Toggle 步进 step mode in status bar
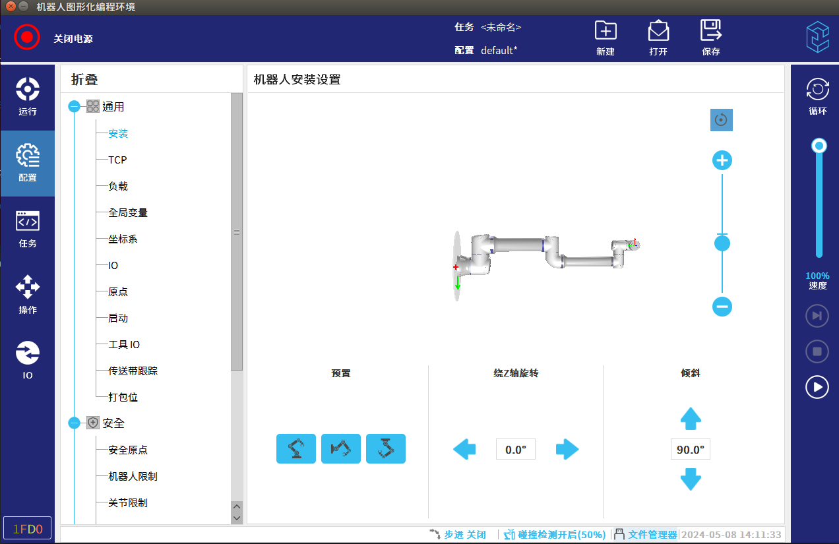This screenshot has width=839, height=544. (458, 535)
